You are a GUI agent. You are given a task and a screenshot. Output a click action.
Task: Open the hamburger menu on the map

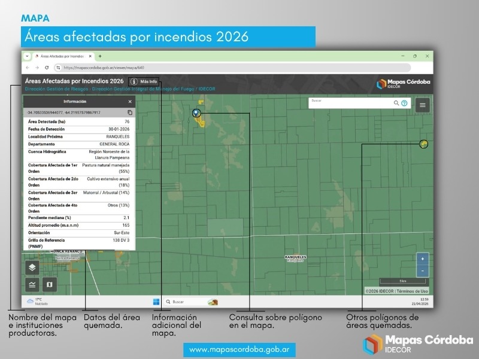423,105
